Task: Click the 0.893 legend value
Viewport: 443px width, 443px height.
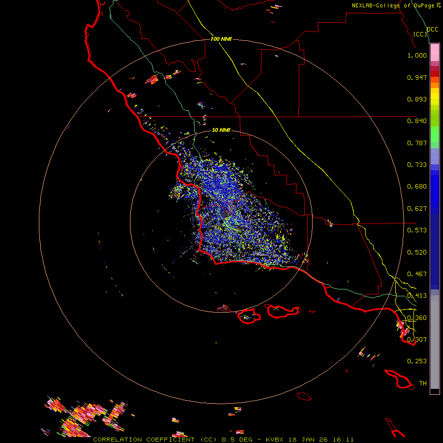Action: point(417,99)
